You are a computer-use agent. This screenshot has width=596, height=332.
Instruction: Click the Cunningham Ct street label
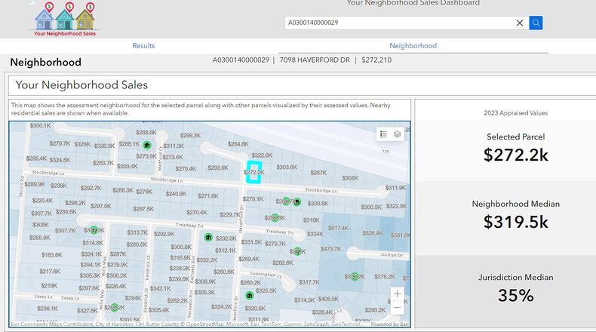point(266,274)
